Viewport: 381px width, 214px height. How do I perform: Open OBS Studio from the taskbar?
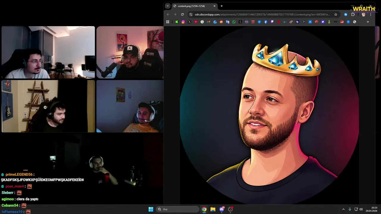point(230,209)
